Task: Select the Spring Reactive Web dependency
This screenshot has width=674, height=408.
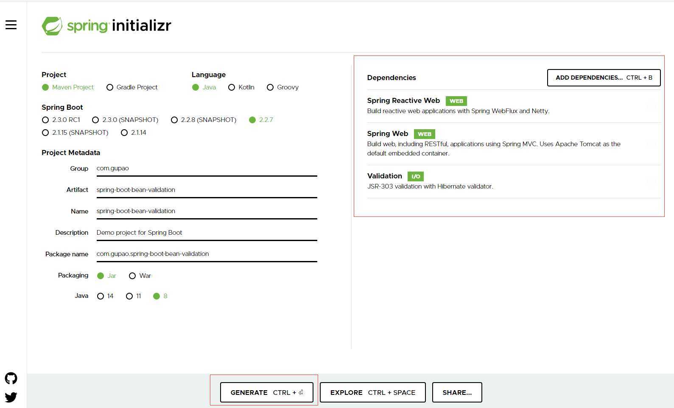Action: point(514,105)
